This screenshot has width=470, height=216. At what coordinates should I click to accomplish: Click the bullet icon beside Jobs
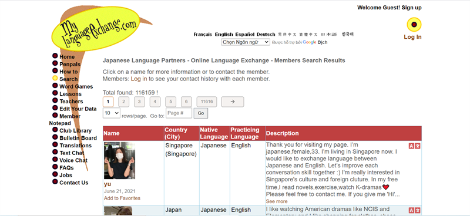(x=55, y=174)
